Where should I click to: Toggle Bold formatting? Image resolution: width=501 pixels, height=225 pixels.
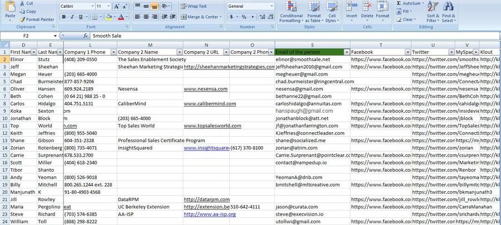(63, 17)
